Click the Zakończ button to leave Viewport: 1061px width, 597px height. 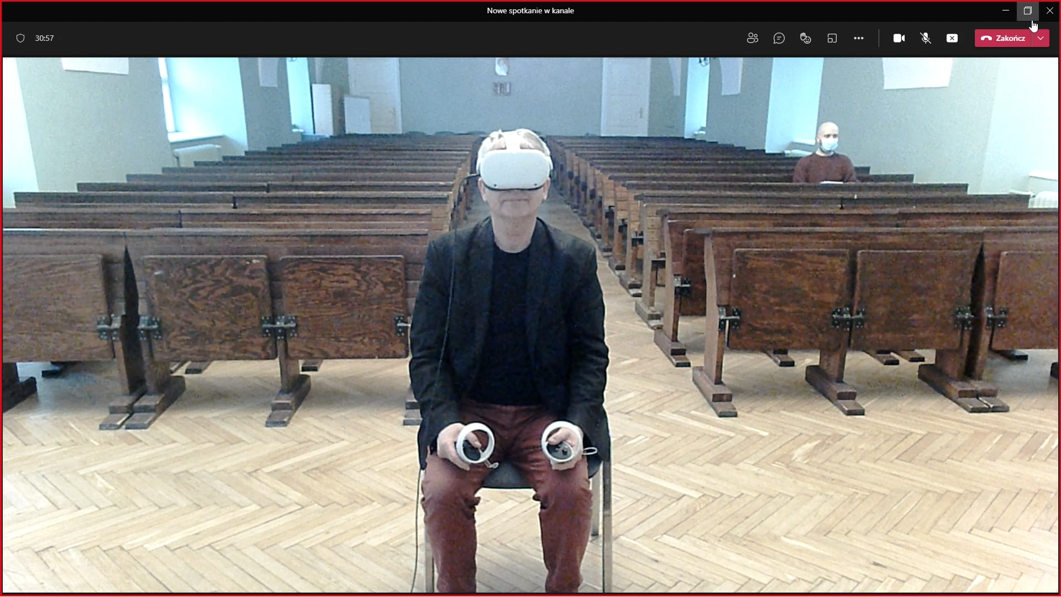point(1004,38)
